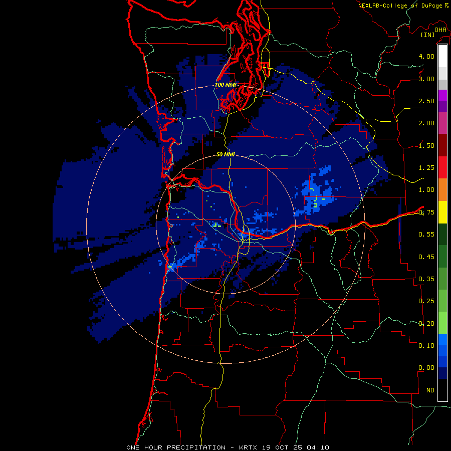Select the lightest green swatch near 0.20

click(442, 323)
